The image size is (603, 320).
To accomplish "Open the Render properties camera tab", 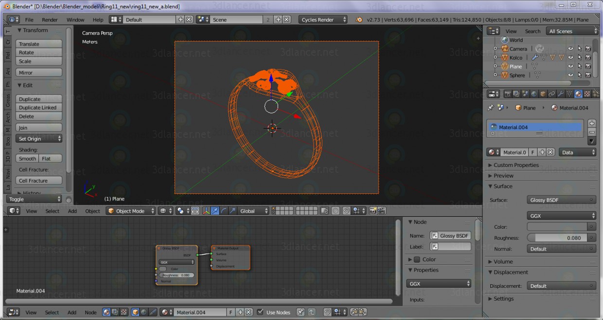I will [x=508, y=94].
